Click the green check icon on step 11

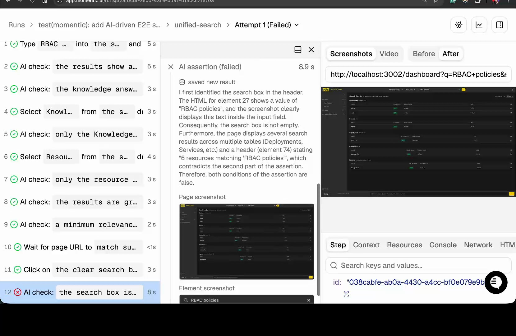(x=18, y=270)
